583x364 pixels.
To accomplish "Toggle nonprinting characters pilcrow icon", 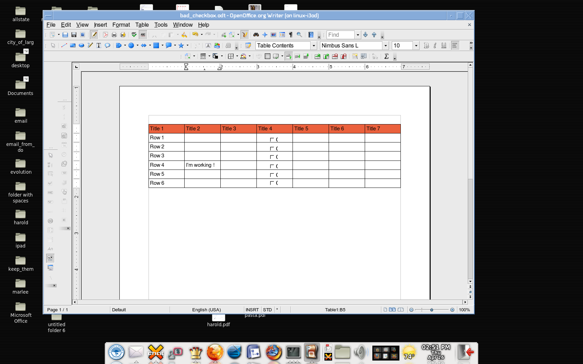I will pos(290,35).
